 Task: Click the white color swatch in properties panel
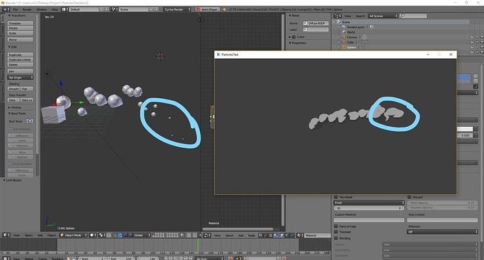click(x=465, y=129)
